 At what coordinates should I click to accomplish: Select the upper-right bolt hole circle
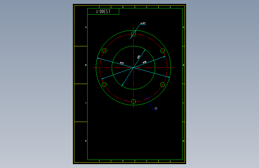coord(163,51)
